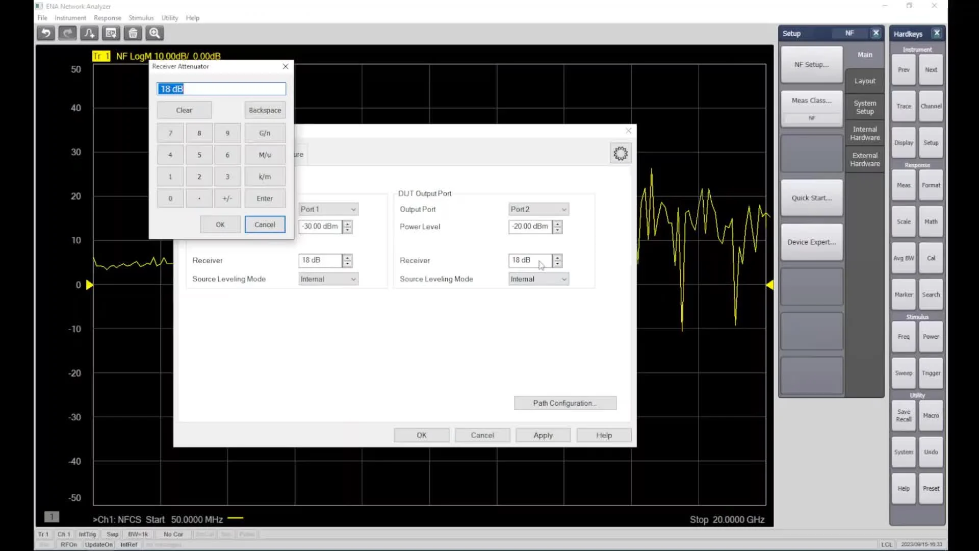Screen dimensions: 979x551
Task: Click the left reference level marker arrow
Action: [89, 285]
